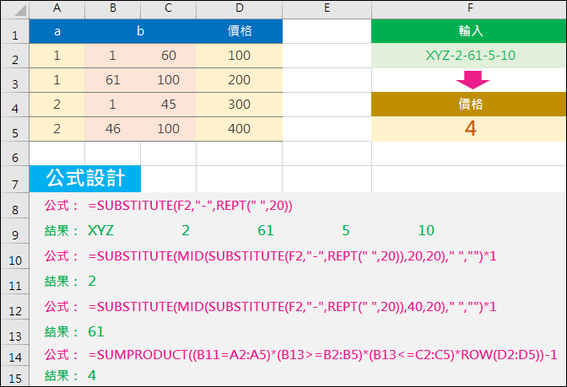The height and width of the screenshot is (387, 567).
Task: Select row 9 header
Action: [x=15, y=230]
